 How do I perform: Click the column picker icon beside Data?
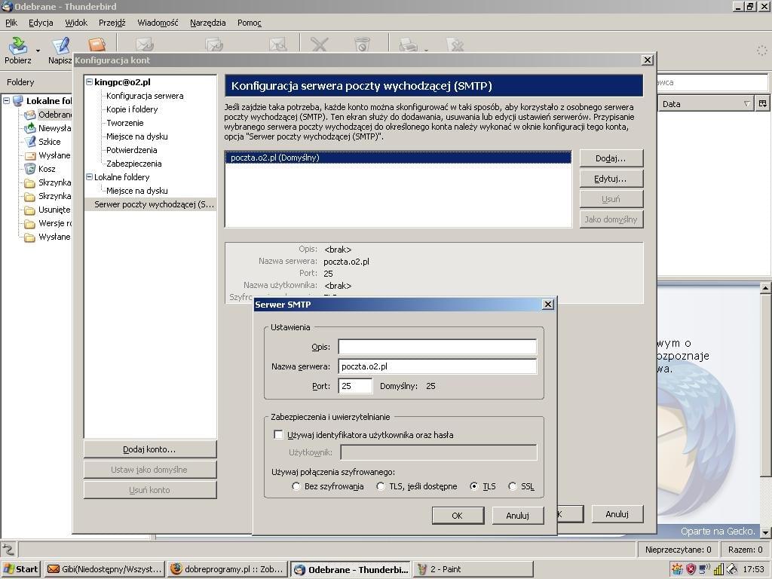763,104
